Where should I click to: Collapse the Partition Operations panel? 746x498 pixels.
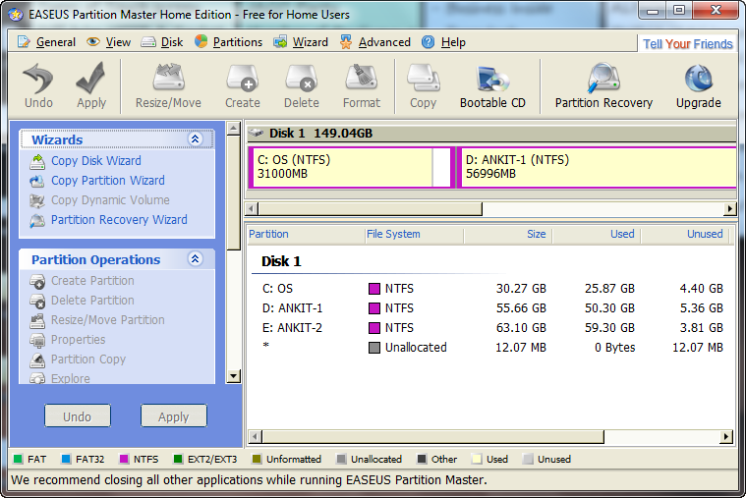(195, 258)
